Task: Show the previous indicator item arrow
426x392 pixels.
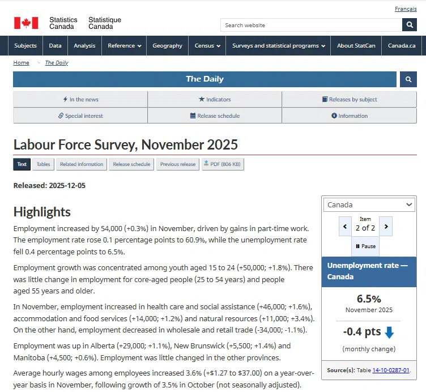Action: pyautogui.click(x=345, y=227)
